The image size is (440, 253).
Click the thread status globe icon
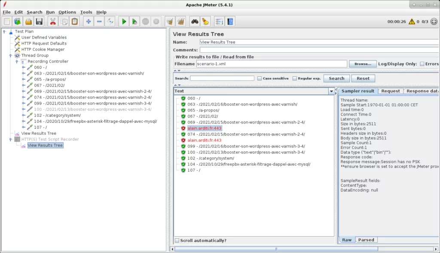coord(434,21)
